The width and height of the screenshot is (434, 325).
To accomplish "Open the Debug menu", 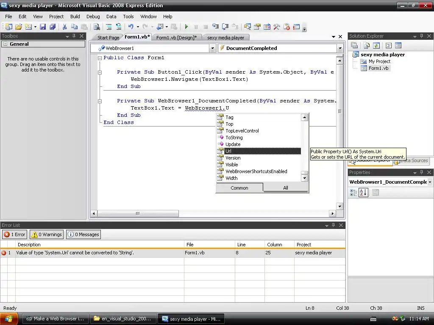I will point(93,17).
